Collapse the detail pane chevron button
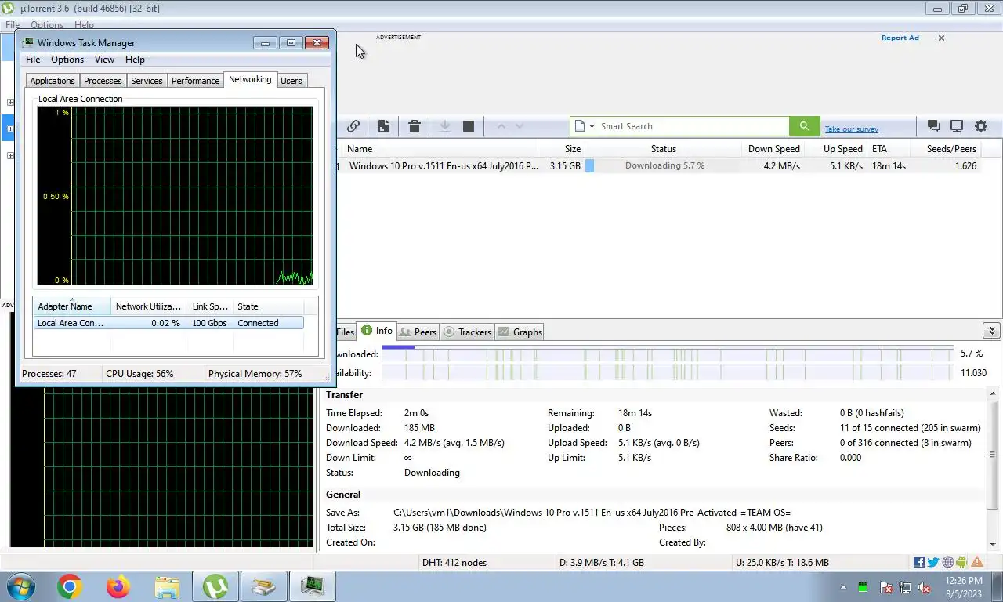The image size is (1003, 602). pyautogui.click(x=992, y=331)
